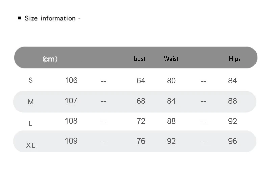267x173 pixels.
Task: Click the Waist column header
Action: coord(171,59)
